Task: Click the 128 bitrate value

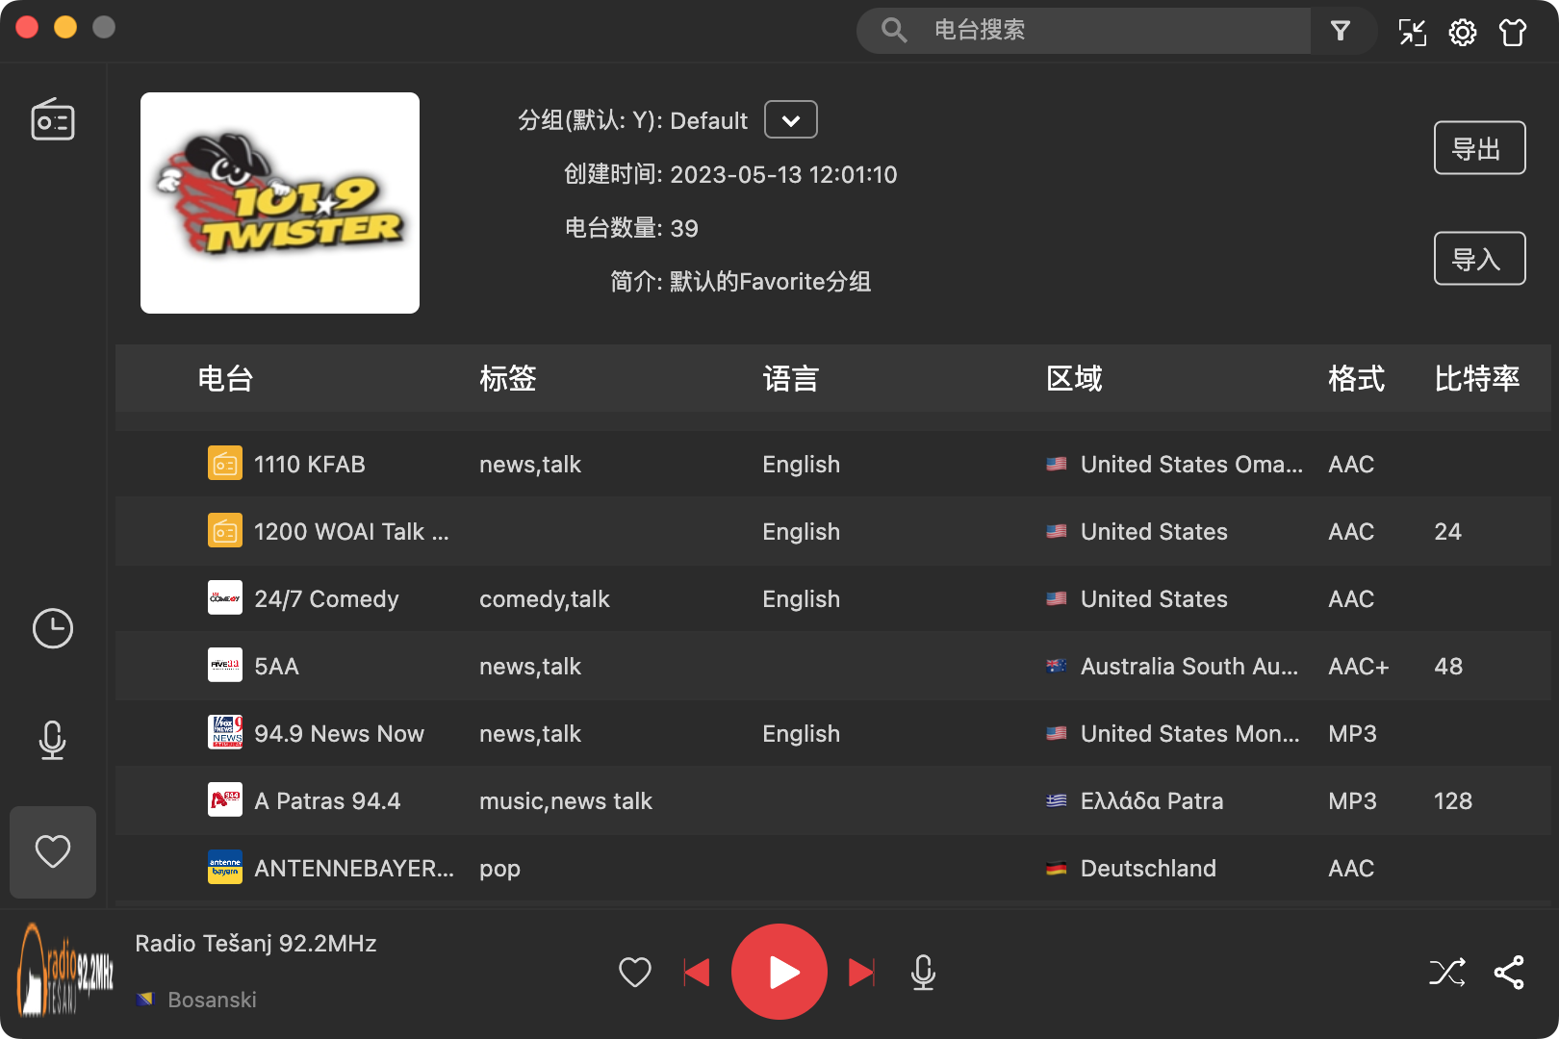Action: click(1453, 801)
